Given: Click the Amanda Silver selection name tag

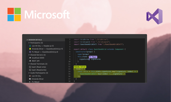Looking at the screenshot, I should pyautogui.click(x=80, y=67).
